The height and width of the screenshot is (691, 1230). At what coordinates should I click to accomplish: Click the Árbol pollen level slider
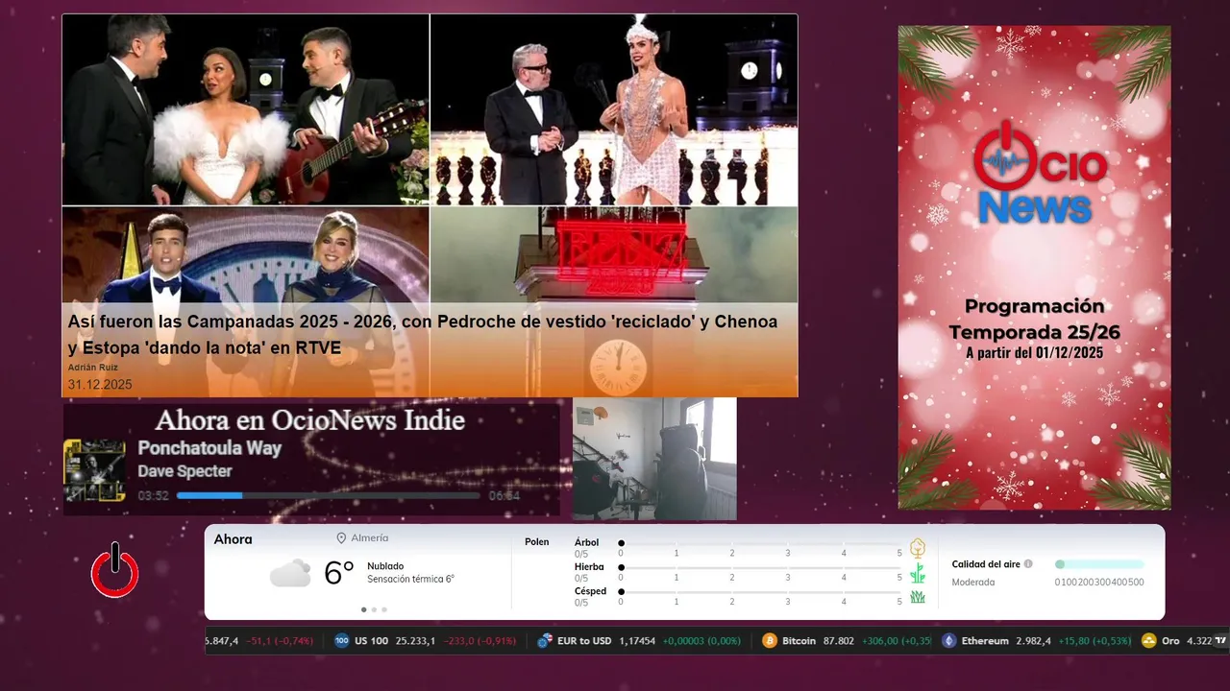point(760,543)
